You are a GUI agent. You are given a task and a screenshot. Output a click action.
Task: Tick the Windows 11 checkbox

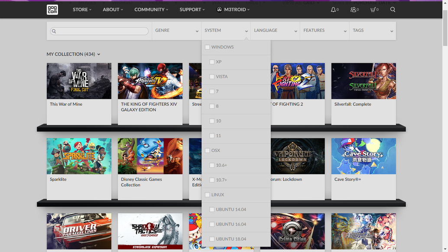click(x=212, y=136)
